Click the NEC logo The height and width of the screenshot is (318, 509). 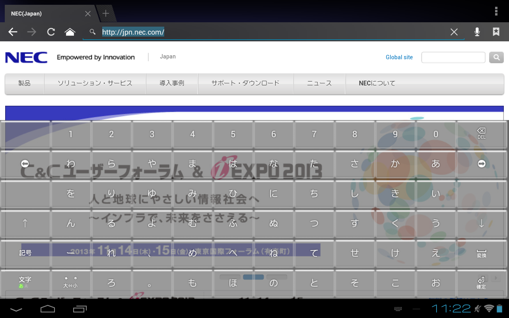click(x=26, y=58)
